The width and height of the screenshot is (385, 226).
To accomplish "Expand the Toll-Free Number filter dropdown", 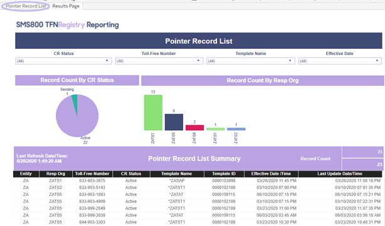I will click(159, 61).
